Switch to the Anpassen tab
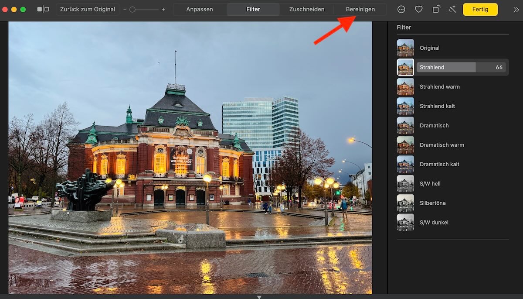523x299 pixels. tap(200, 10)
